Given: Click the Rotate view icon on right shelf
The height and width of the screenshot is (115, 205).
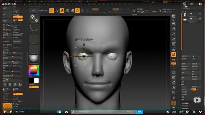Looking at the screenshot, I should [174, 88].
